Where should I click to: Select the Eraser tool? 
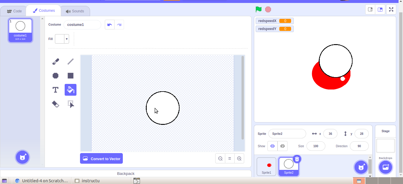[x=56, y=104]
